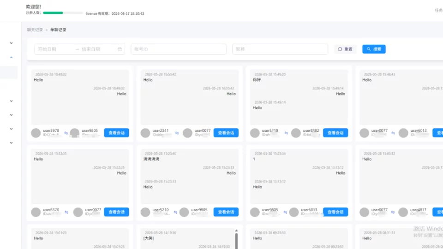Click the blue 搜索 search button
Image resolution: width=443 pixels, height=249 pixels.
(374, 49)
